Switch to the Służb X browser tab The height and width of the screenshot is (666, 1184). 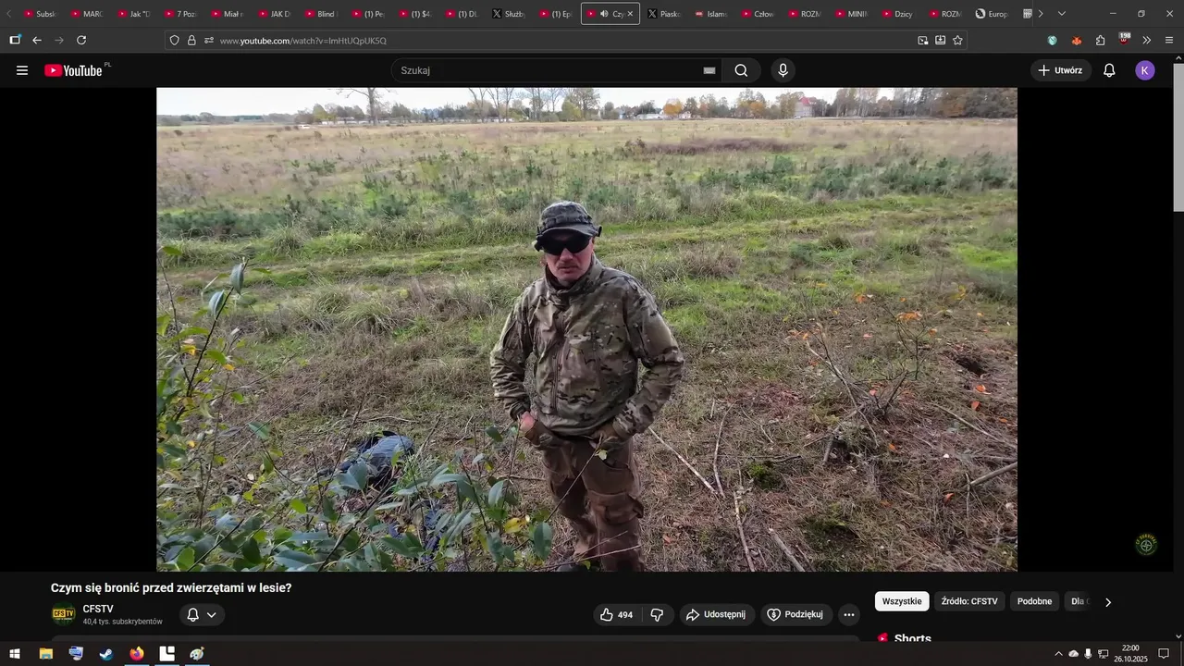pos(511,14)
